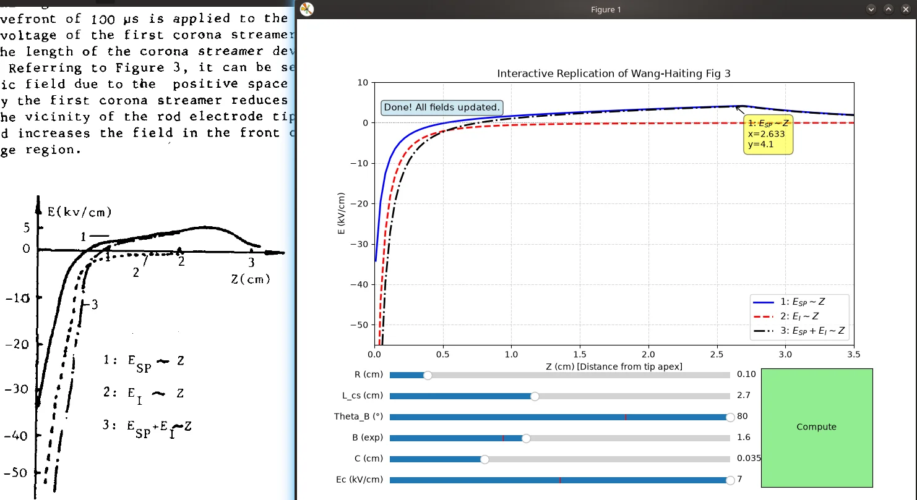Viewport: 917px width, 500px height.
Task: Click the '1.5' x-axis tick label in the plot
Action: coord(580,355)
